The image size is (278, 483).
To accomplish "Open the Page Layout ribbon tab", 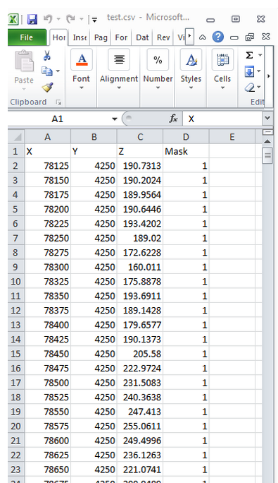I will (101, 37).
